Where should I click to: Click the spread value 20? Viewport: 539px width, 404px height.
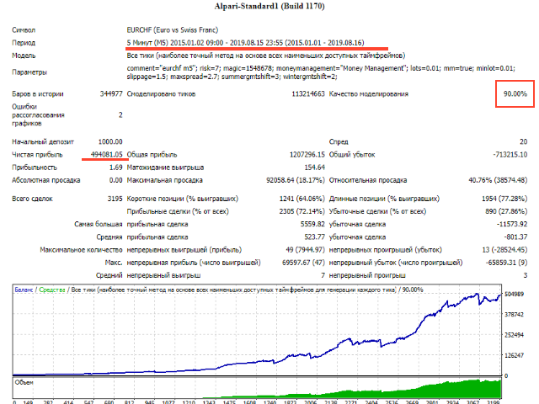click(x=523, y=141)
